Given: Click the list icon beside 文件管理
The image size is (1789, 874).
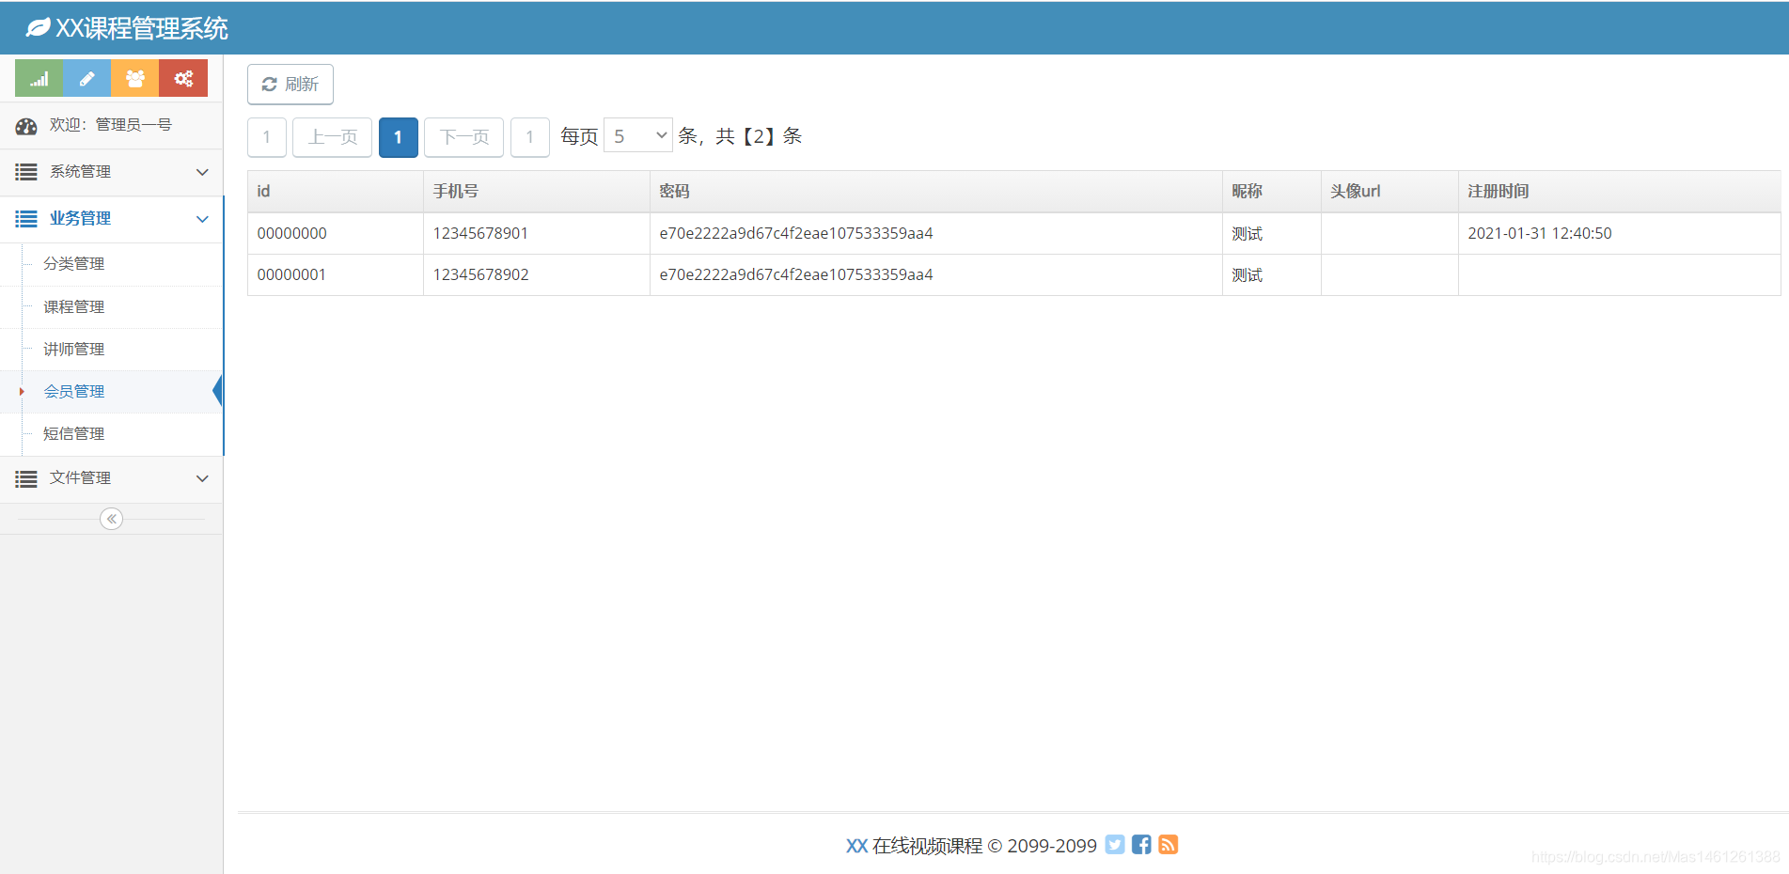Looking at the screenshot, I should coord(26,478).
